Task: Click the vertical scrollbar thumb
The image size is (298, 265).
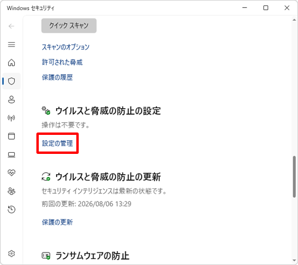Action: click(294, 176)
